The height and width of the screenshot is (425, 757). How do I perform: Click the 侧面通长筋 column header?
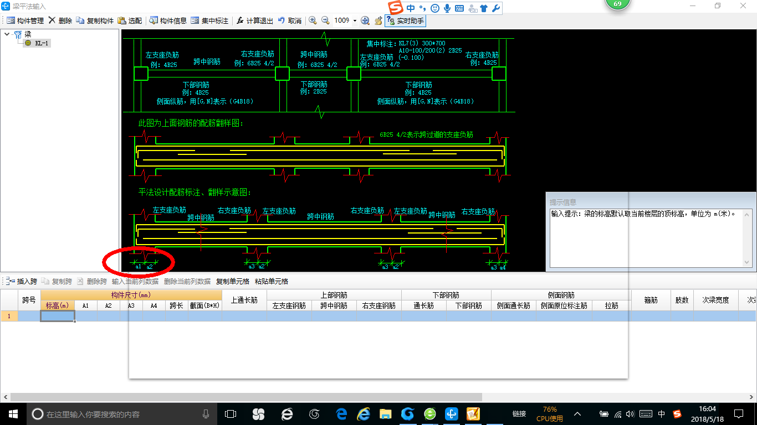tap(514, 305)
